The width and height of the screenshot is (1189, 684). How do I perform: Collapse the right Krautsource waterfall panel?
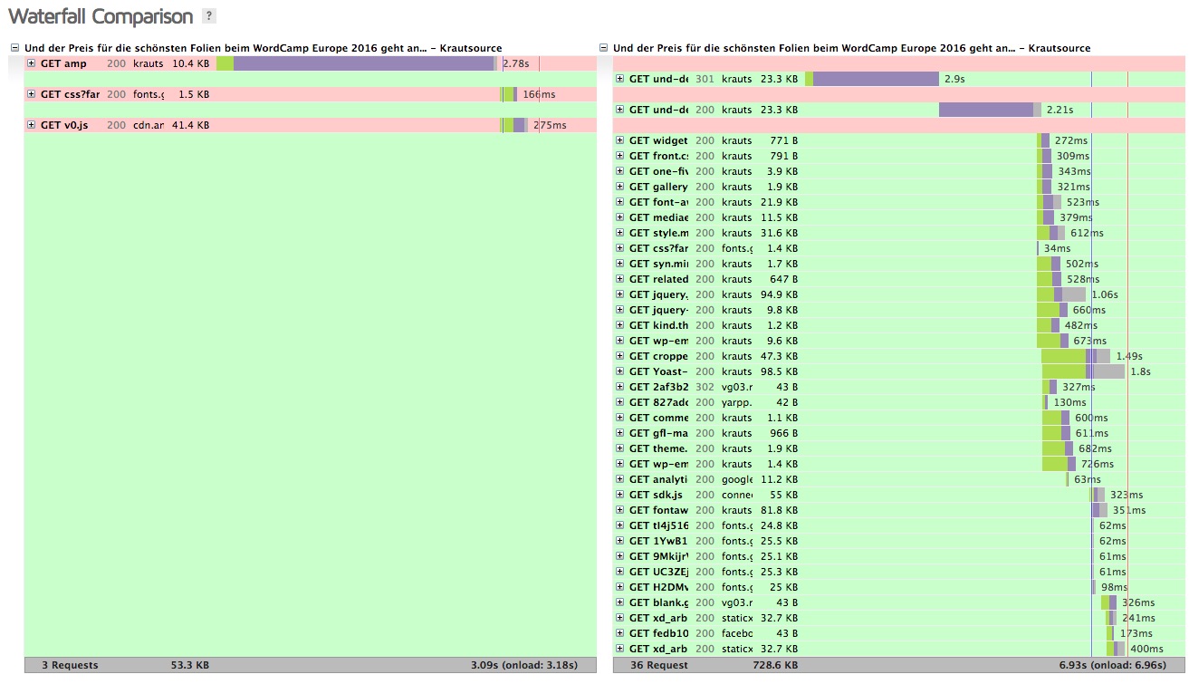pos(604,48)
